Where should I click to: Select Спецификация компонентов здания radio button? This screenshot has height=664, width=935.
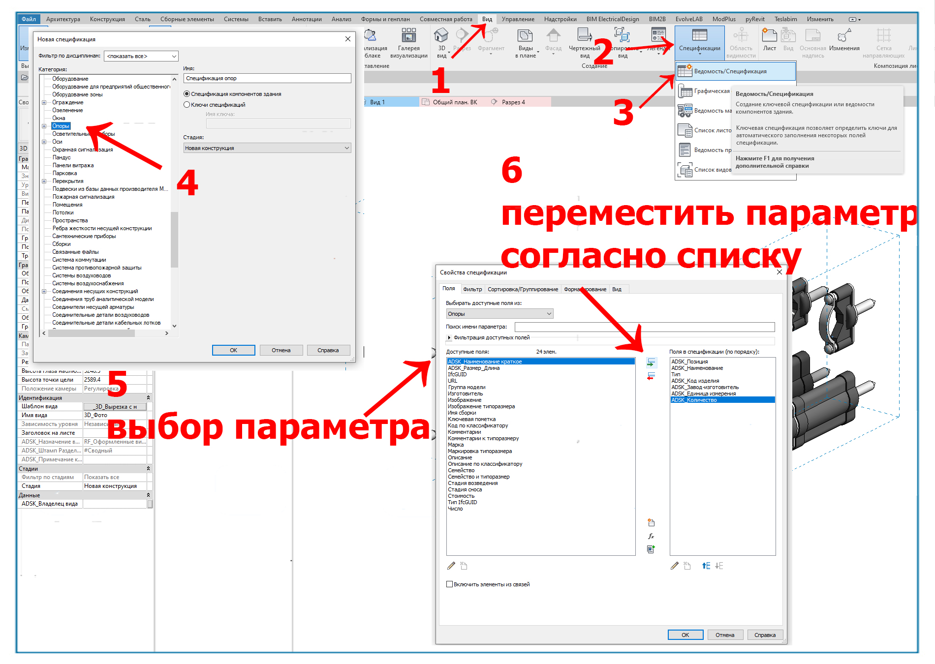(x=187, y=94)
